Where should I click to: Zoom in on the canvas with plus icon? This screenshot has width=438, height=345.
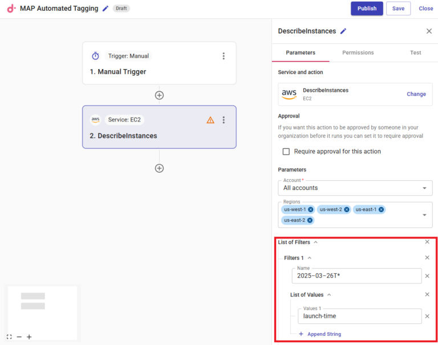pos(29,337)
